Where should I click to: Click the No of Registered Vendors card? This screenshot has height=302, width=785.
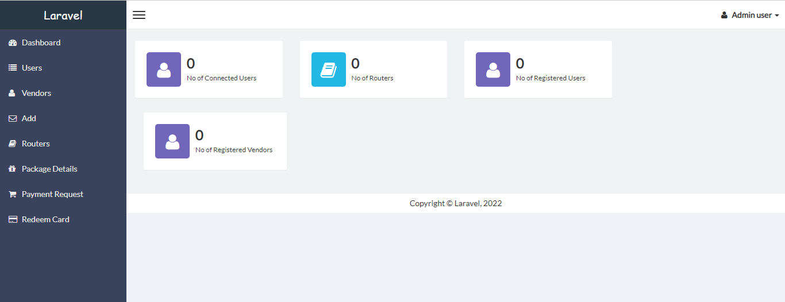click(x=215, y=141)
